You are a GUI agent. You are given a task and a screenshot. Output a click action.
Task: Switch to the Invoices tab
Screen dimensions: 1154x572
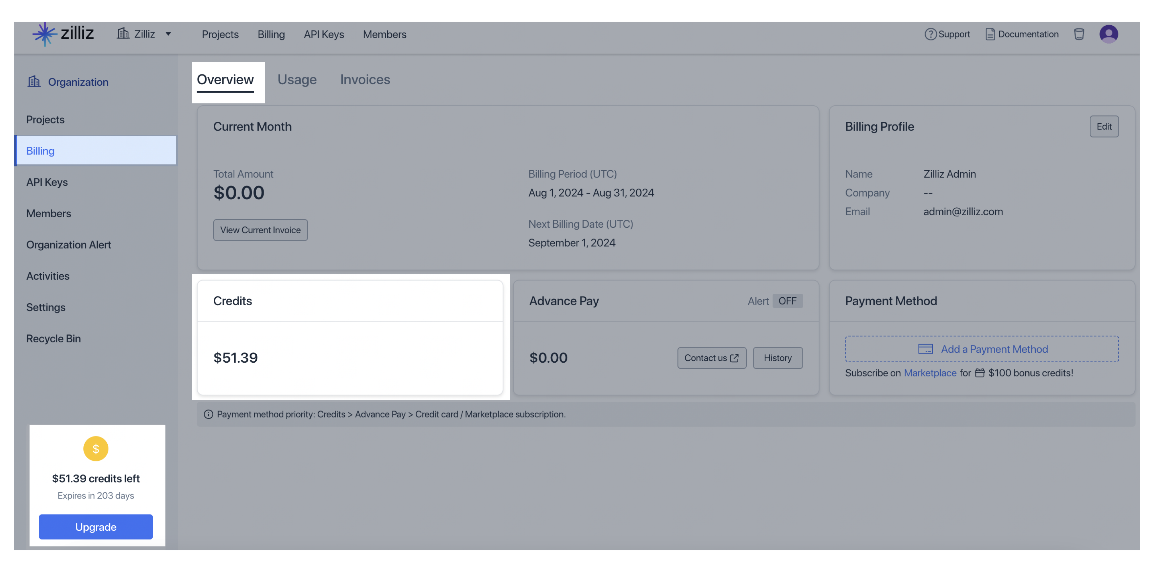point(365,79)
